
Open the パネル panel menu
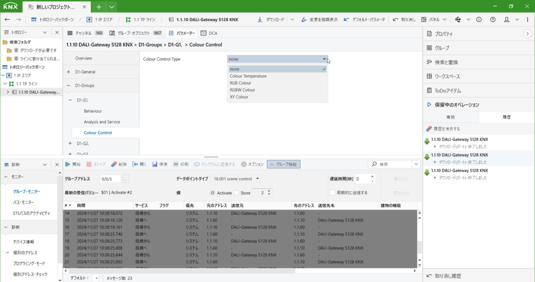(434, 20)
